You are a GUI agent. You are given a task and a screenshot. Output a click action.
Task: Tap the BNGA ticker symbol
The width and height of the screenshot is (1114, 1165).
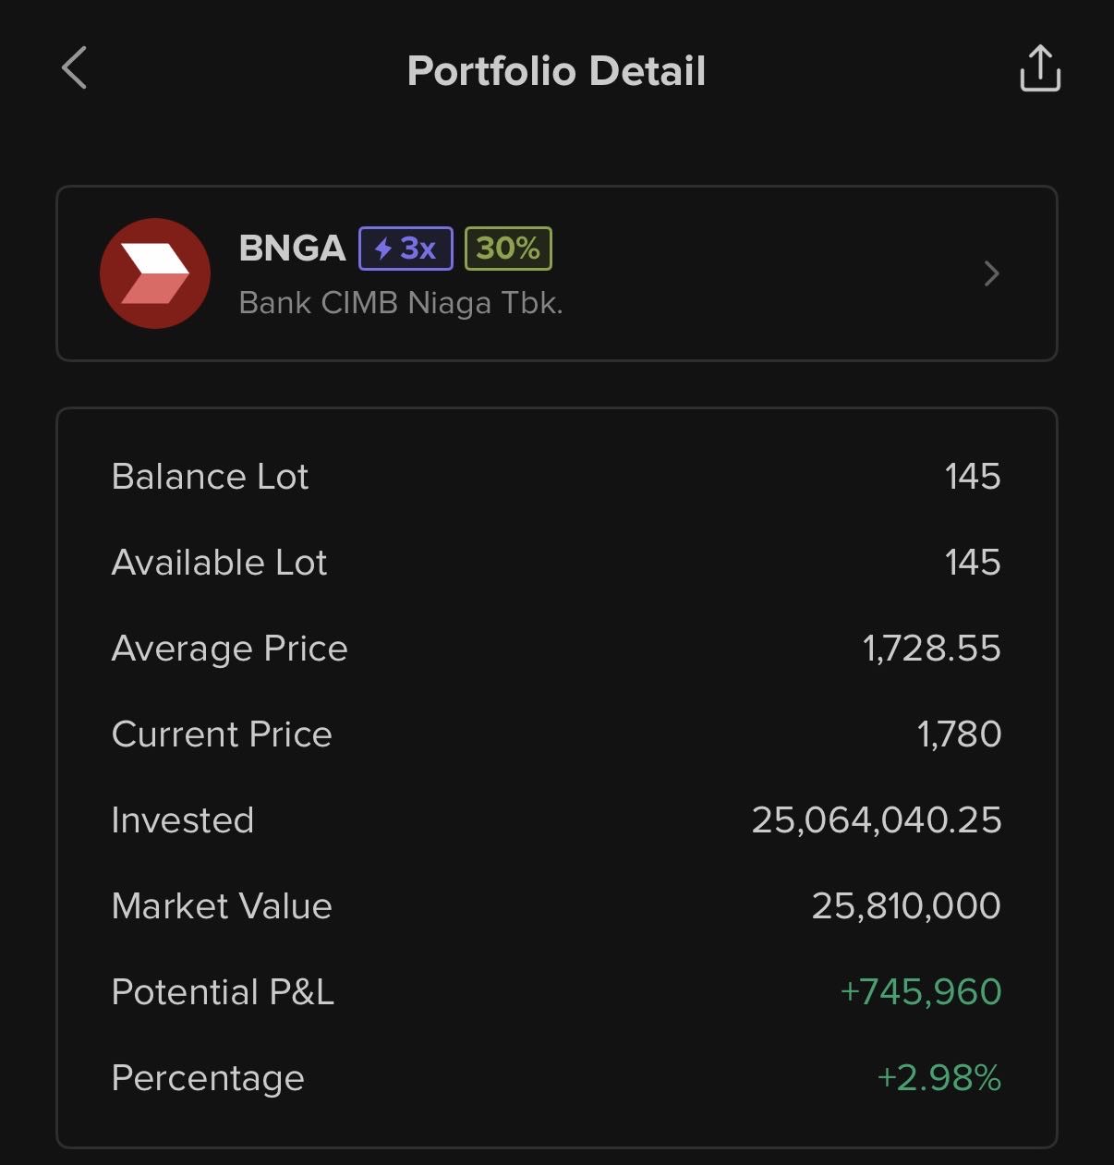[292, 249]
